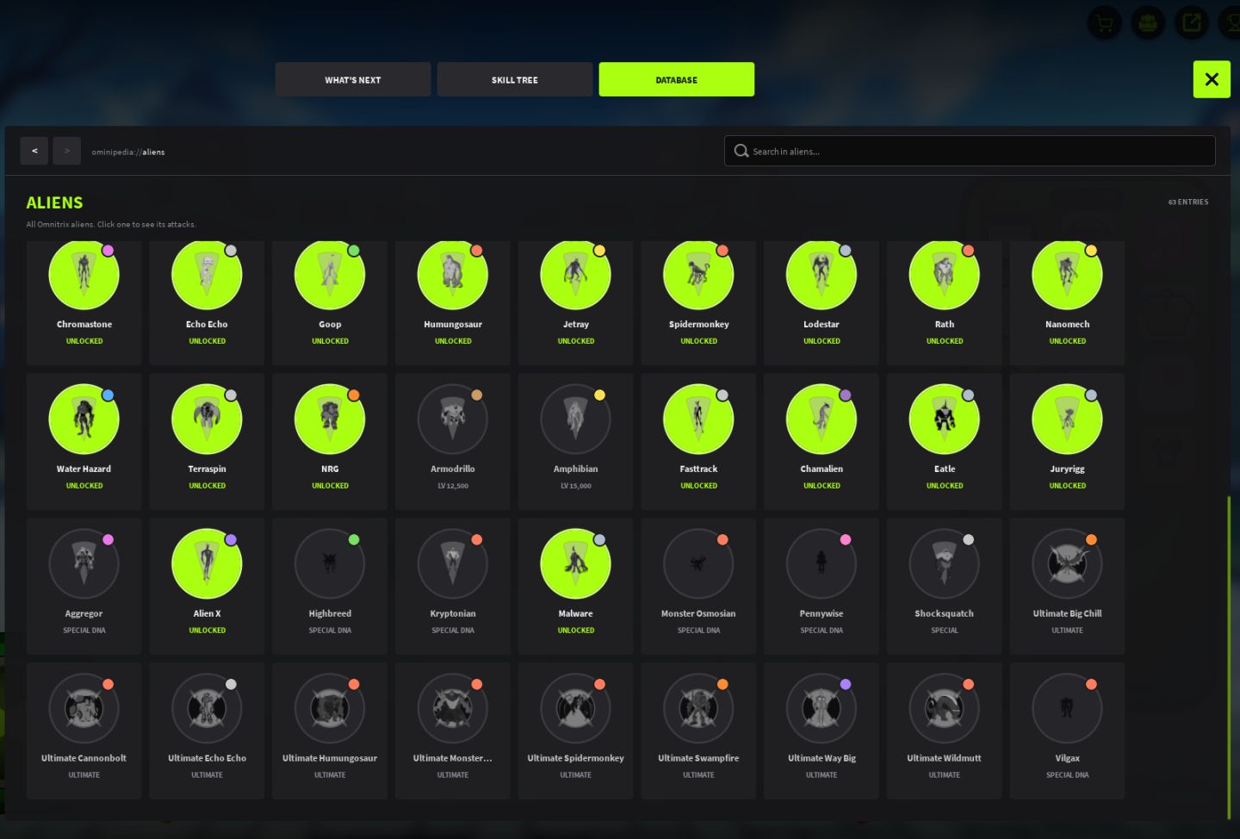Image resolution: width=1240 pixels, height=839 pixels.
Task: Open the Skill Tree tab
Action: [x=515, y=79]
